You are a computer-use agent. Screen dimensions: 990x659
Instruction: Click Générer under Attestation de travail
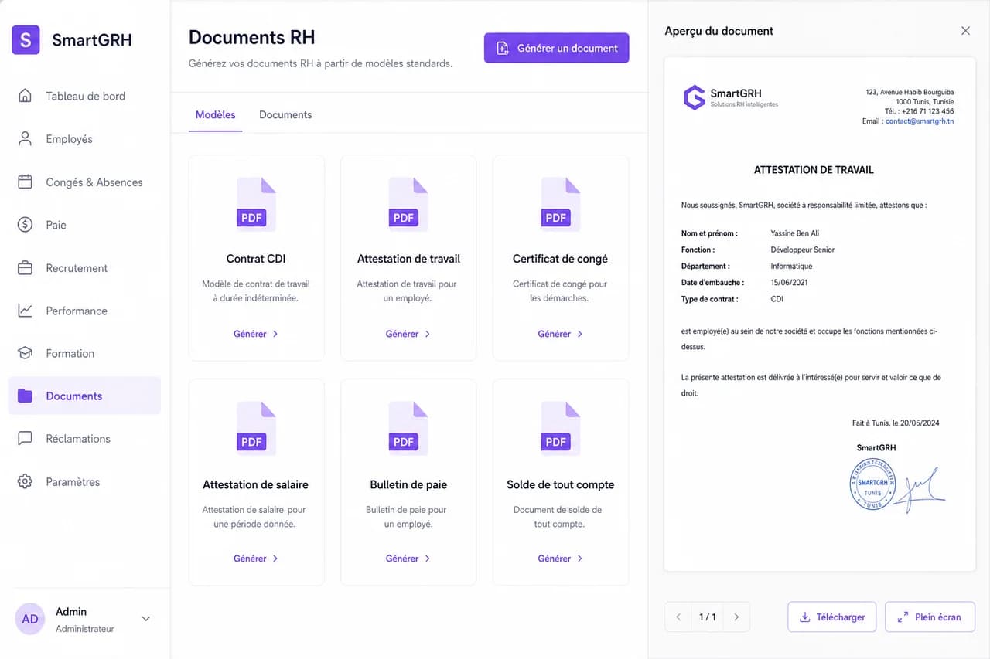(408, 334)
